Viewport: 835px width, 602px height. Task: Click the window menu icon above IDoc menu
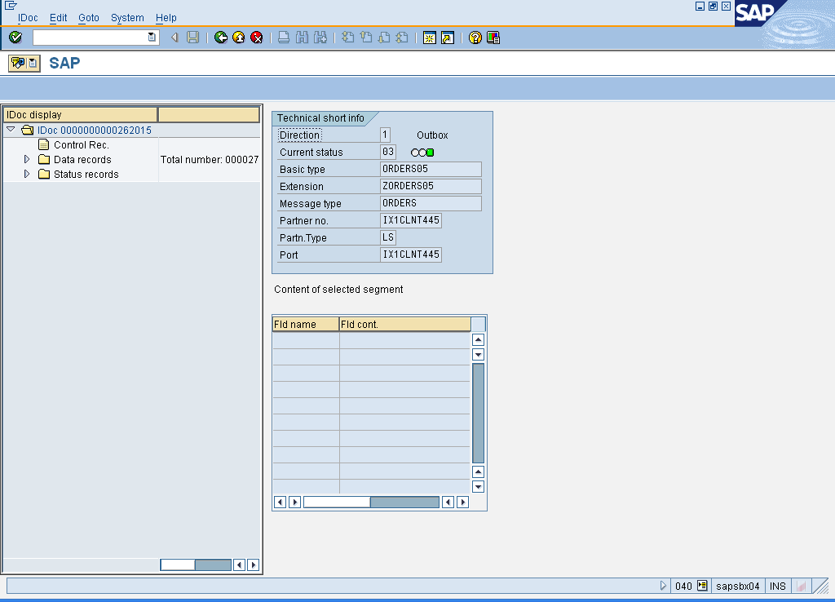coord(10,6)
